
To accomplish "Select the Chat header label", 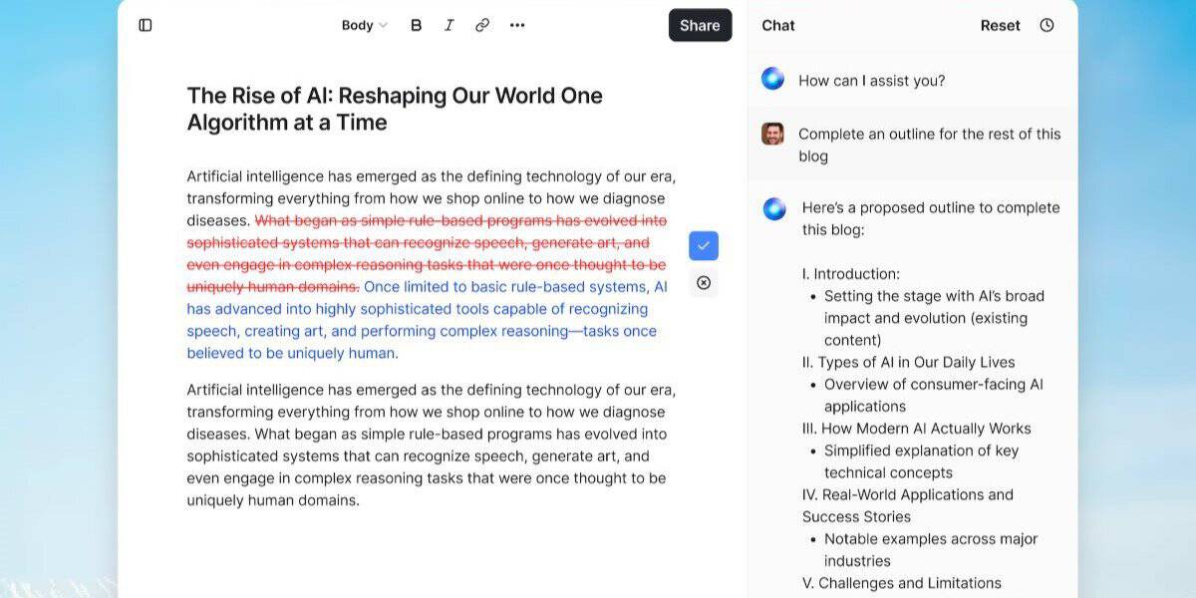I will pyautogui.click(x=777, y=25).
